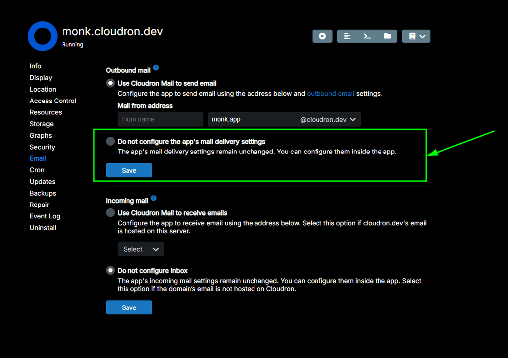Save the outbound mail settings

129,170
